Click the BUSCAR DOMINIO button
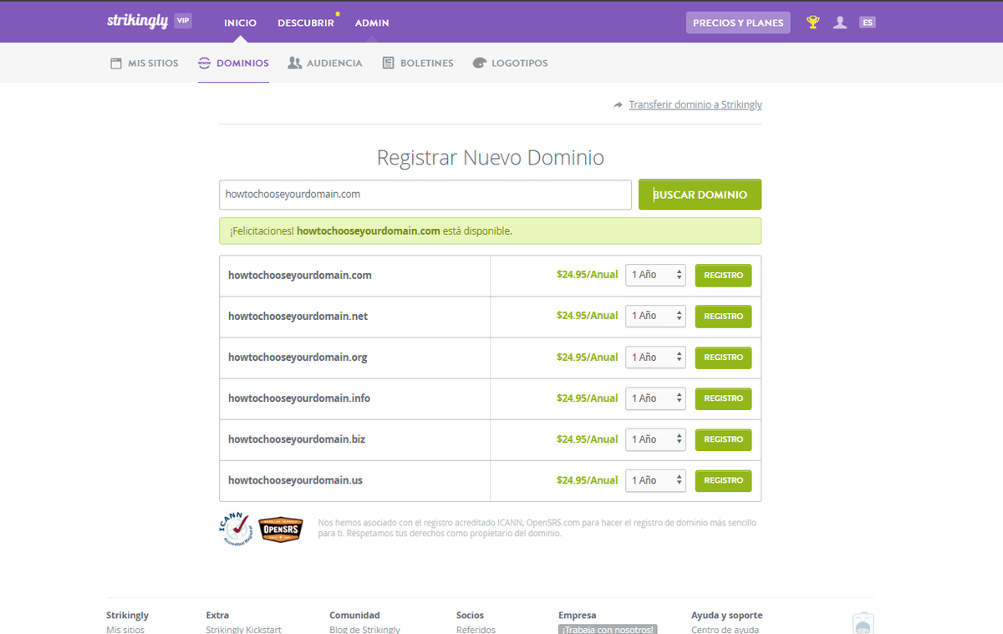 pyautogui.click(x=700, y=194)
